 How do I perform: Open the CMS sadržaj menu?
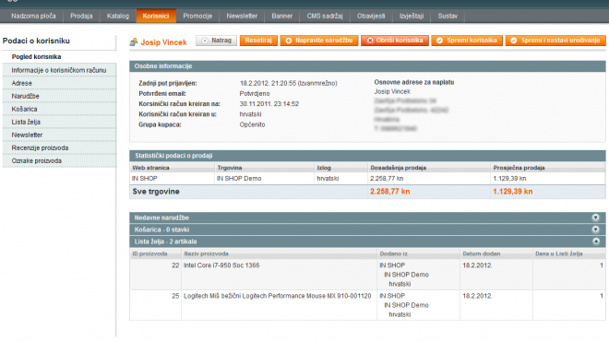[x=325, y=16]
